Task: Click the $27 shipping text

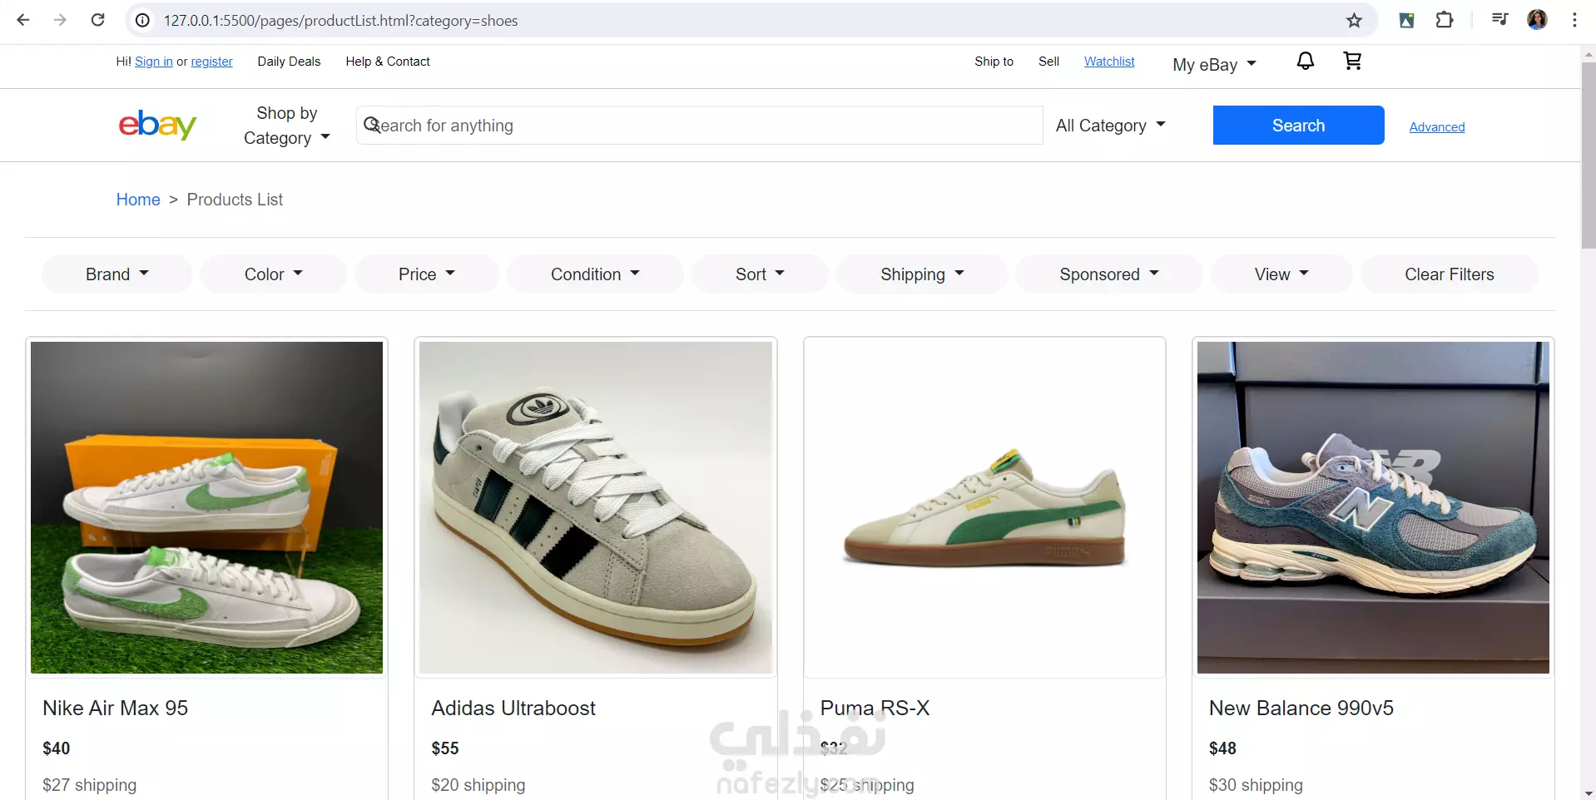Action: pos(90,785)
